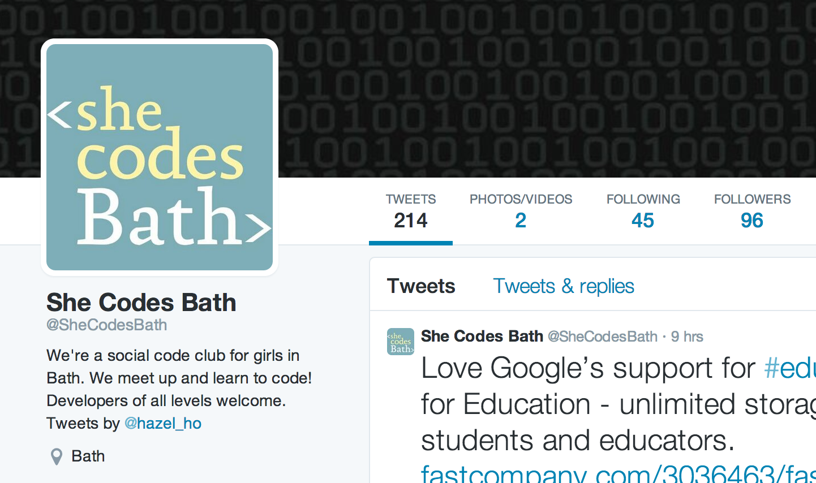Switch to Tweets & replies view

[564, 286]
